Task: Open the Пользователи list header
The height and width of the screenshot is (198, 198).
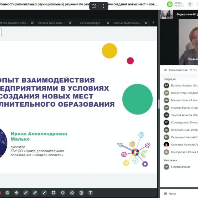Action: pyautogui.click(x=178, y=70)
